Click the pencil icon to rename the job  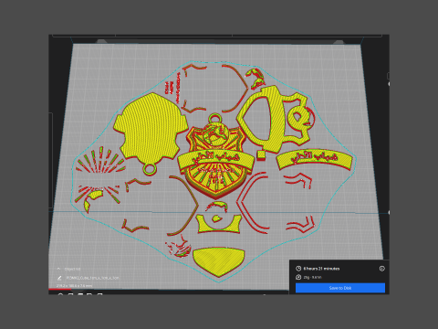[x=59, y=278]
